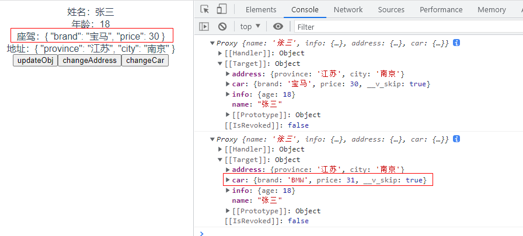
Task: Collapse [[Target]] in the first Proxy log
Action: point(220,64)
